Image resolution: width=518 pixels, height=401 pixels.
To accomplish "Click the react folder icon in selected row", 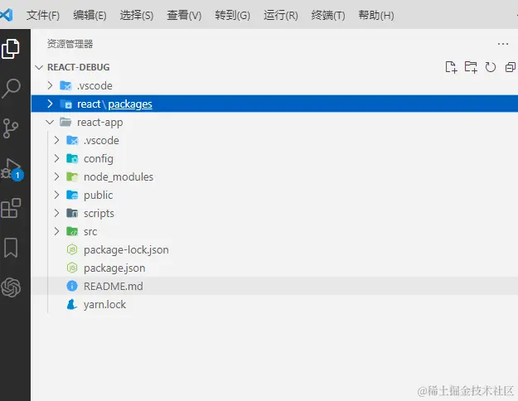I will pyautogui.click(x=65, y=104).
